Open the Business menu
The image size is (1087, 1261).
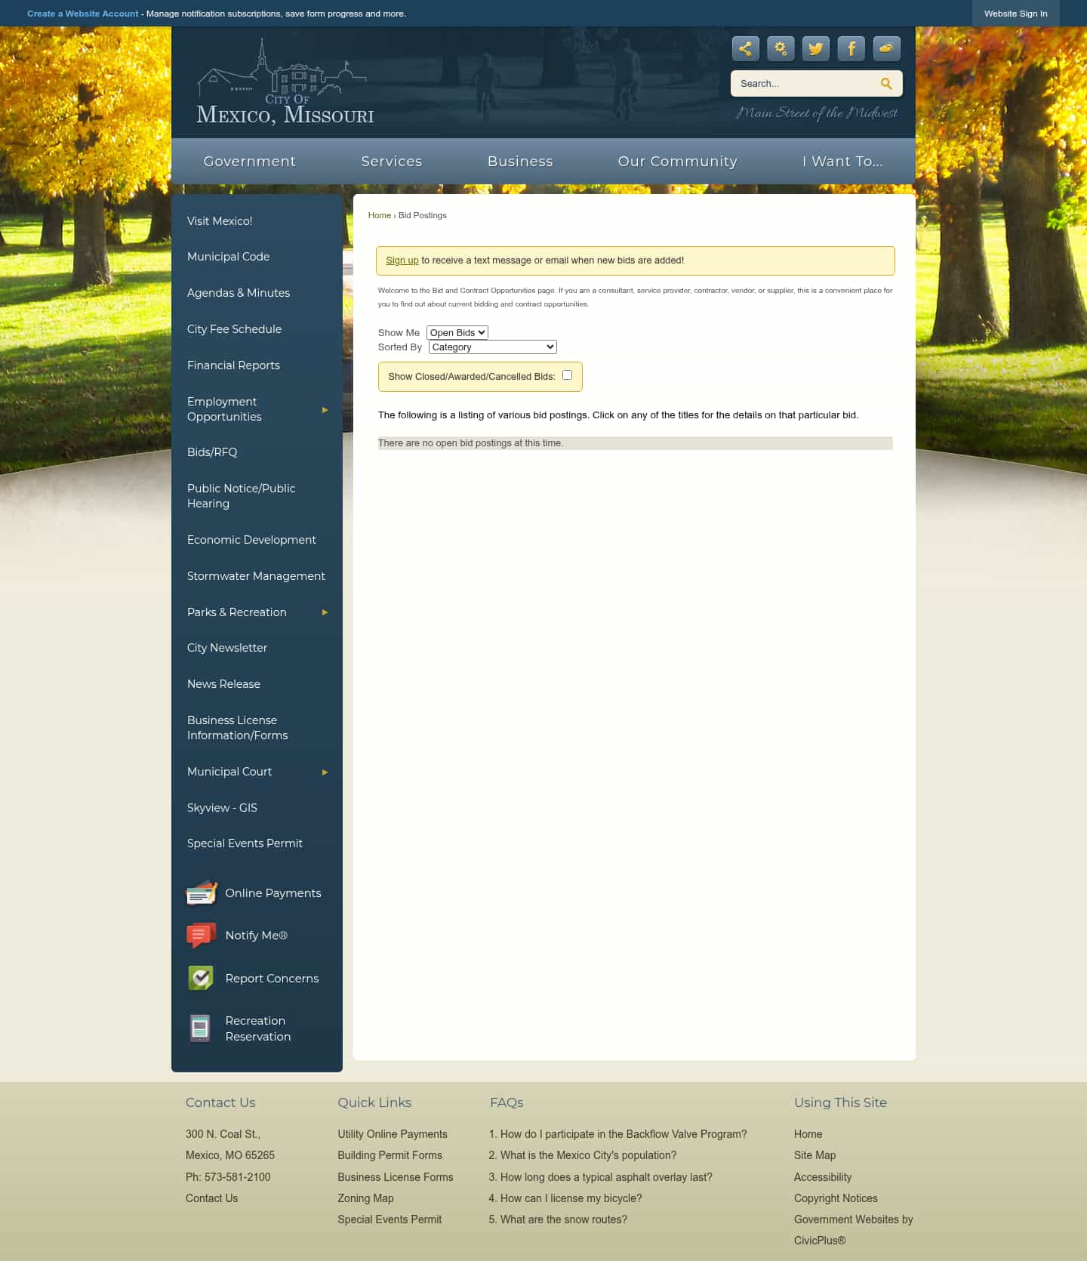(520, 161)
